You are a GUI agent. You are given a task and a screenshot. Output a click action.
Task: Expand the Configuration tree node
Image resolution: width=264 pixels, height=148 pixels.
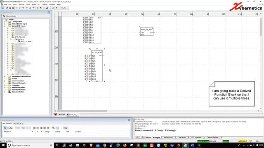click(x=5, y=22)
